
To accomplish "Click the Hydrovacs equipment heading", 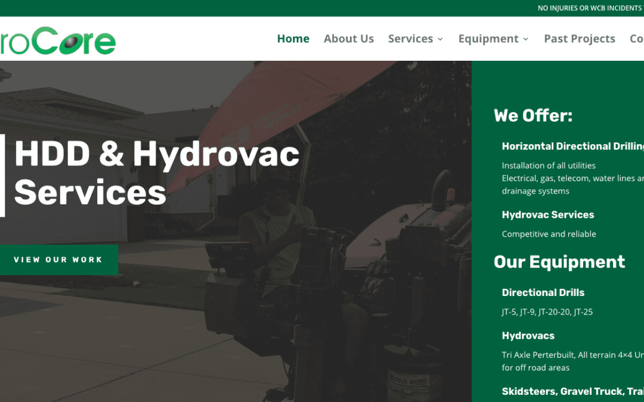I will point(528,336).
